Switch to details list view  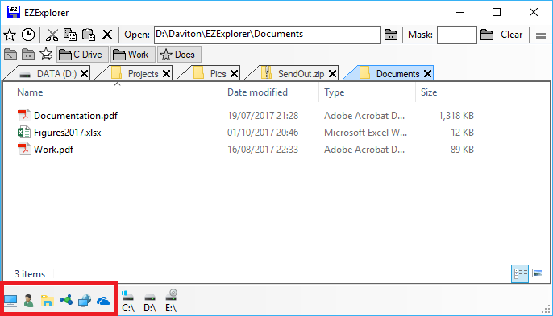click(x=520, y=273)
